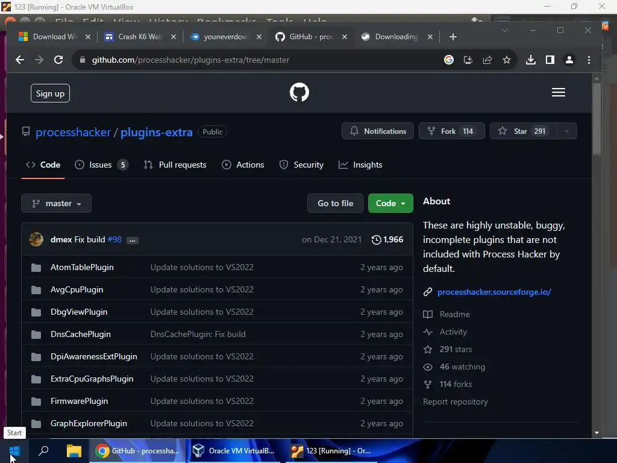Viewport: 617px width, 463px height.
Task: Open commit link #98
Action: 114,239
